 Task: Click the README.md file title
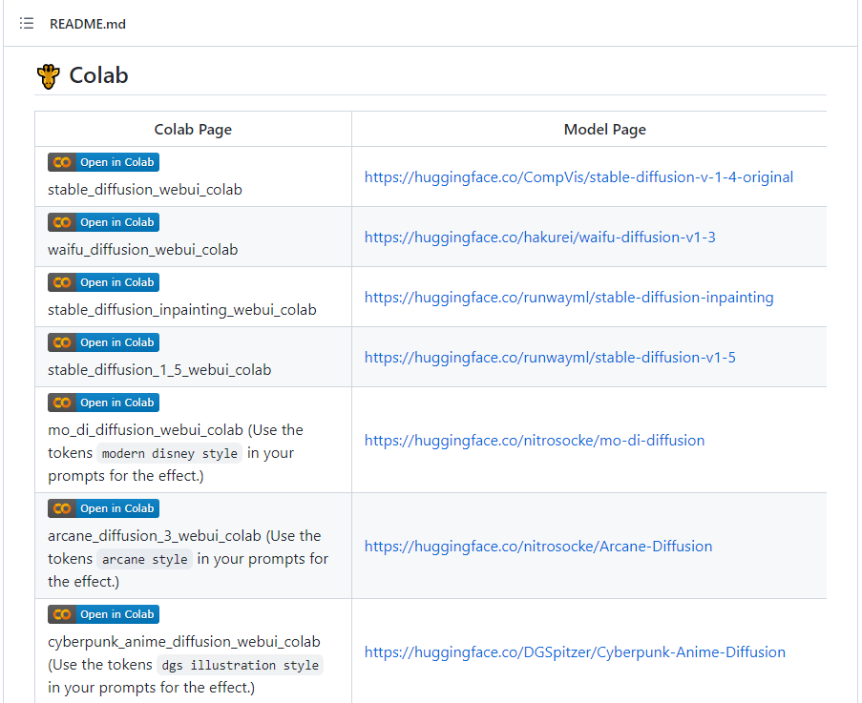coord(88,24)
